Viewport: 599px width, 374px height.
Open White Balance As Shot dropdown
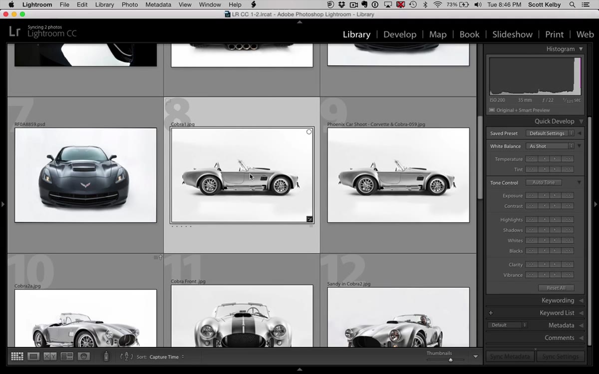click(x=550, y=146)
